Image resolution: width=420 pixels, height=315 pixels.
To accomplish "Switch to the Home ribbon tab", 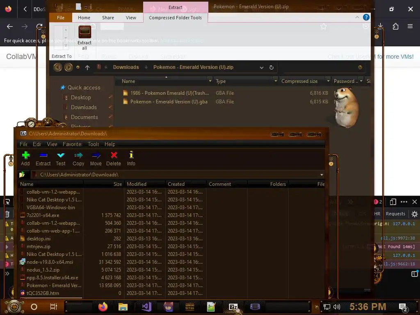I will click(x=84, y=18).
